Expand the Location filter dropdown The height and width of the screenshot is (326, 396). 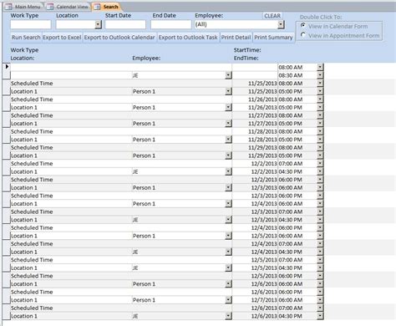pyautogui.click(x=98, y=25)
